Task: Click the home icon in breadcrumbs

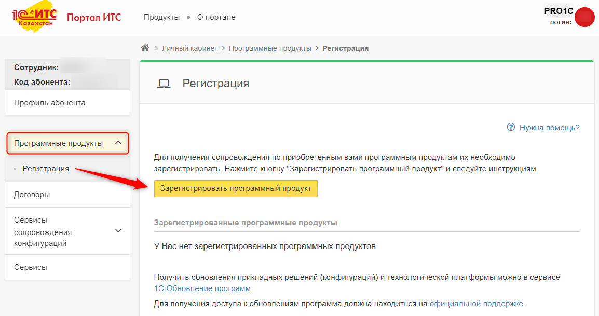Action: (x=145, y=48)
